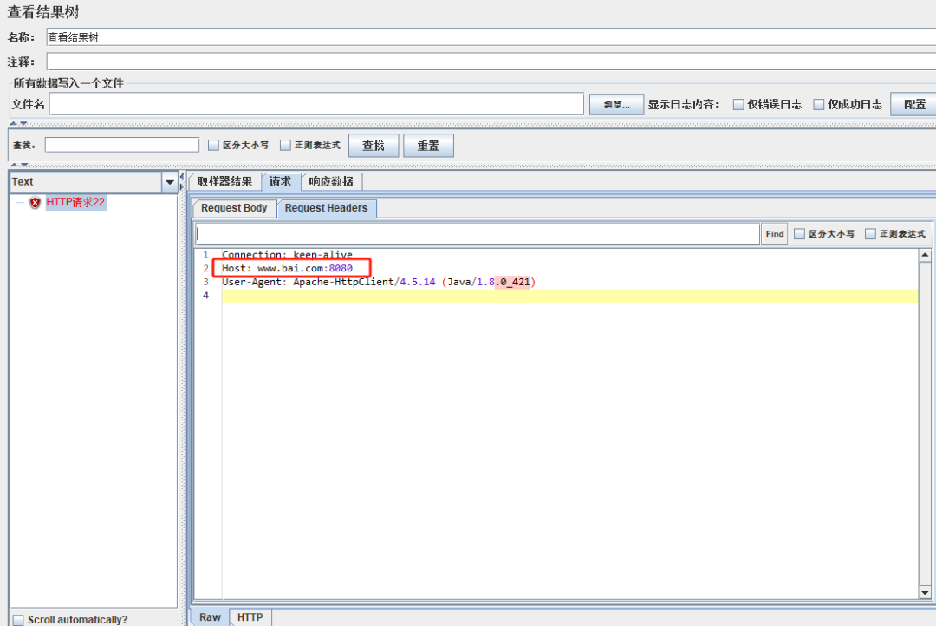Toggle Scroll automatically? option
Image resolution: width=936 pixels, height=626 pixels.
18,620
